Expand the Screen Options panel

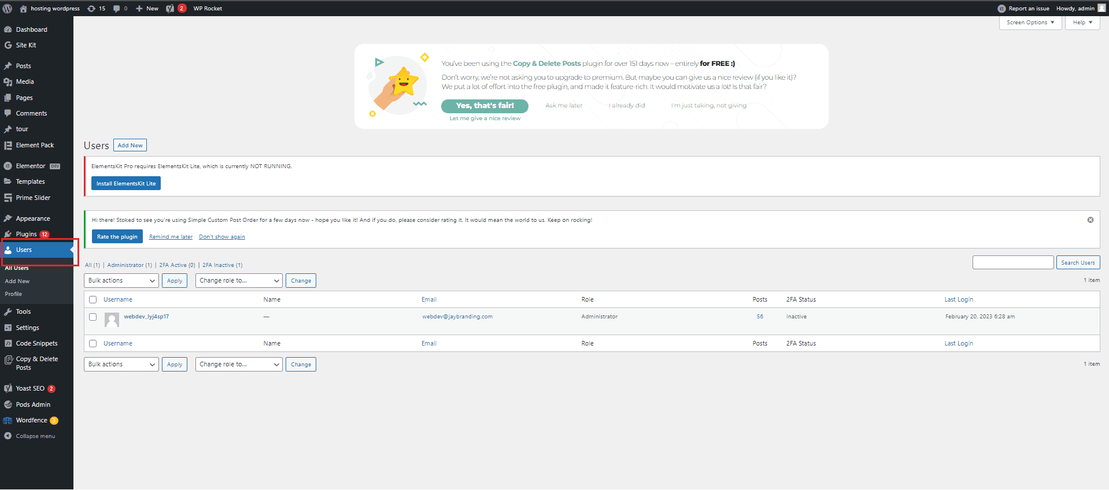(x=1030, y=23)
